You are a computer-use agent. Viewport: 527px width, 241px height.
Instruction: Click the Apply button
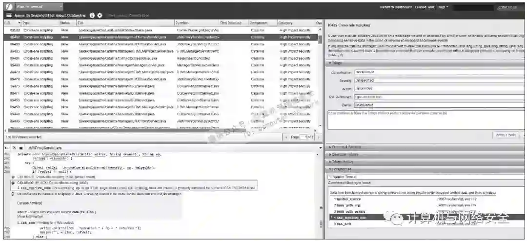click(506, 135)
